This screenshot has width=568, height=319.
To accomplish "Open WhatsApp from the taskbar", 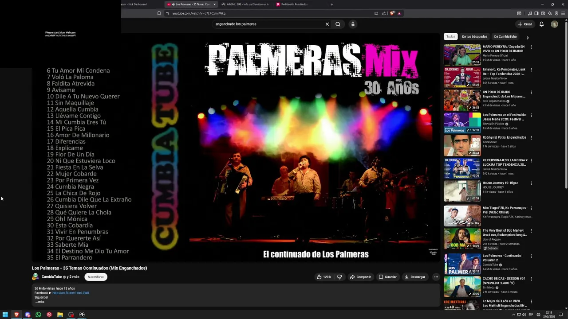I will point(38,315).
